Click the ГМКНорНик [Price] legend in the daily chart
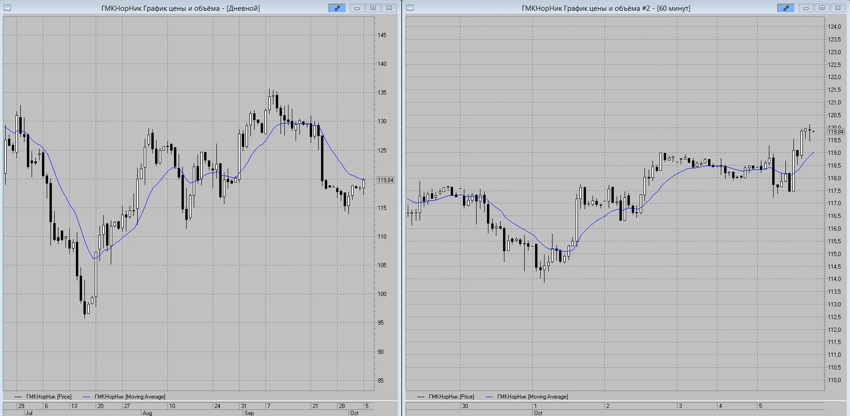 pyautogui.click(x=43, y=397)
